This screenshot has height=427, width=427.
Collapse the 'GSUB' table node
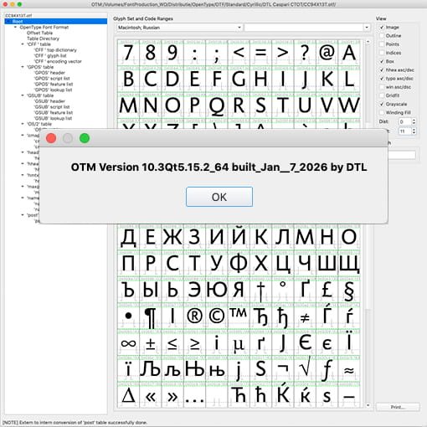[23, 95]
